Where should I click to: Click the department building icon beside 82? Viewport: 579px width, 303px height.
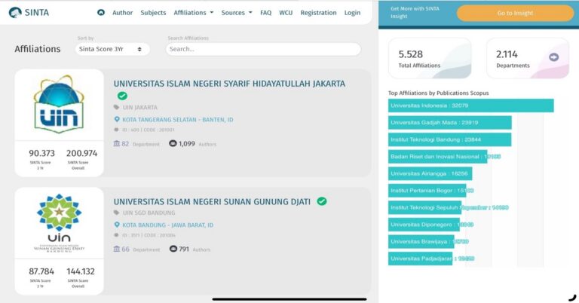pyautogui.click(x=117, y=143)
